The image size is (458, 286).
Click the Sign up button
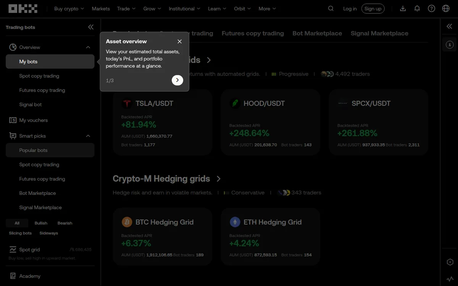click(x=373, y=8)
